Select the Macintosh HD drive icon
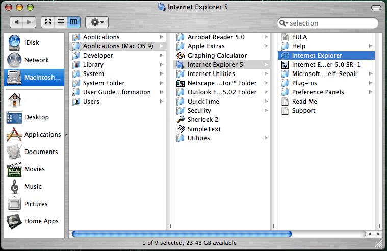This screenshot has height=251, width=387. [x=14, y=78]
